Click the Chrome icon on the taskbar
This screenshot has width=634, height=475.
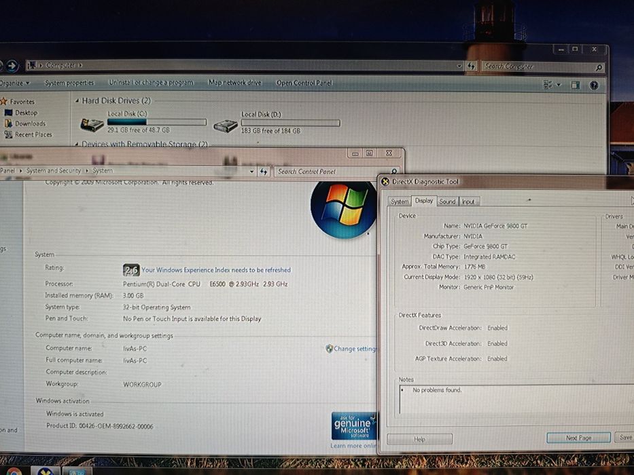click(x=14, y=472)
